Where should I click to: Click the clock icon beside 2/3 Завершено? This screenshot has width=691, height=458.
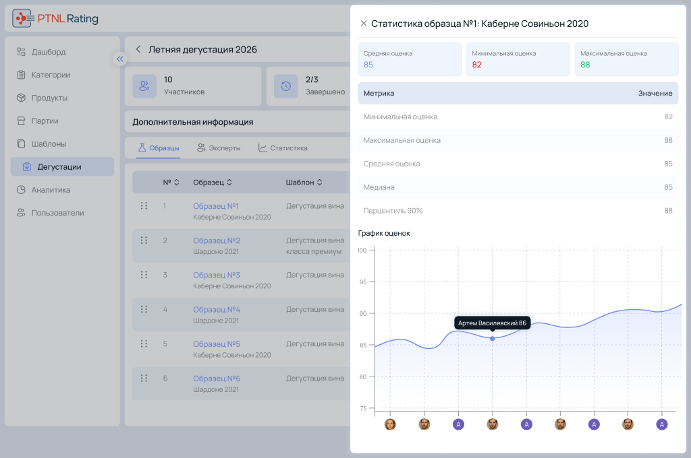[x=286, y=86]
